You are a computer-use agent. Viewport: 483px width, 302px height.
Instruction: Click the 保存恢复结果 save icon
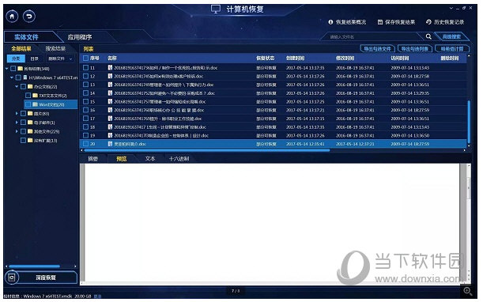380,22
